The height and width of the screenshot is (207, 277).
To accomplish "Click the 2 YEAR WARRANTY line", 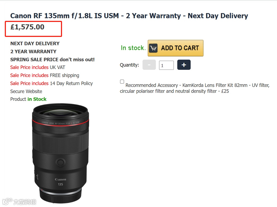I will [33, 51].
